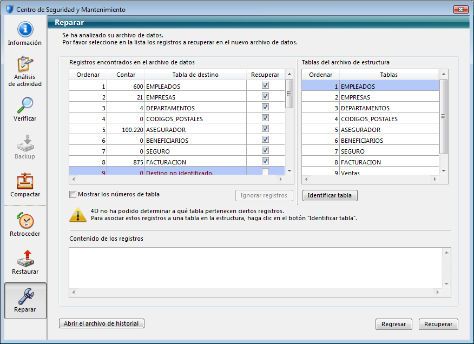Select the Retroceder rollback icon
Viewport: 474px width, 344px height.
(x=25, y=220)
